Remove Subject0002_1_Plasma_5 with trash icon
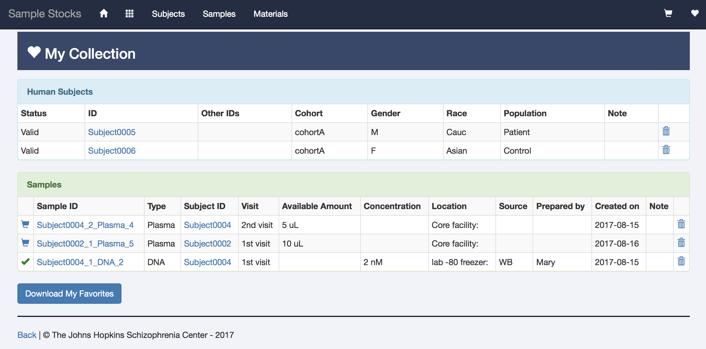This screenshot has height=349, width=706. (x=681, y=242)
